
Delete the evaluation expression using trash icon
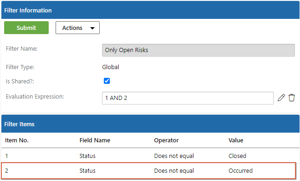[x=292, y=98]
